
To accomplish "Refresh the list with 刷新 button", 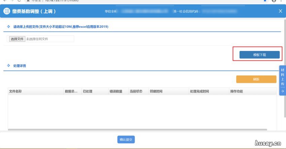I will [x=256, y=79].
